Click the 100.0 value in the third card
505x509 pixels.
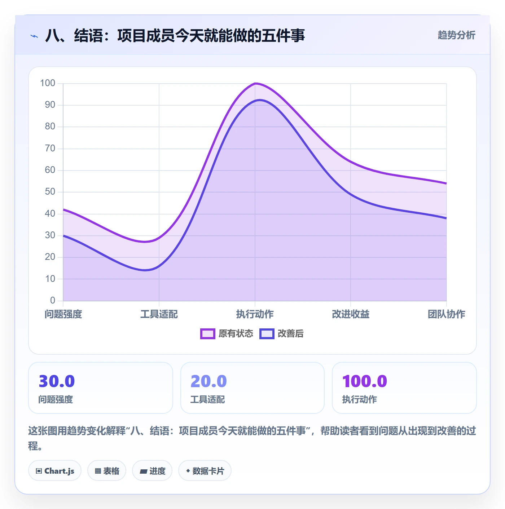(x=365, y=381)
